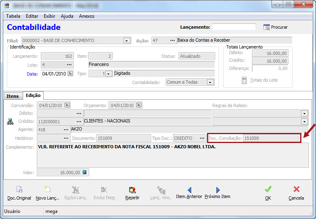Open the Doc. Original document icon
The width and height of the screenshot is (316, 219).
(x=19, y=190)
